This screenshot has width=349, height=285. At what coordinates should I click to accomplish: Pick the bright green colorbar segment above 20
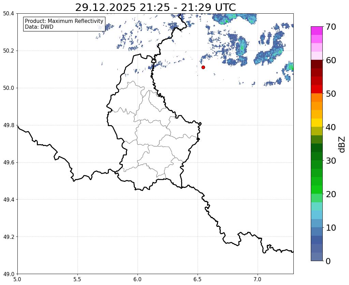317,190
